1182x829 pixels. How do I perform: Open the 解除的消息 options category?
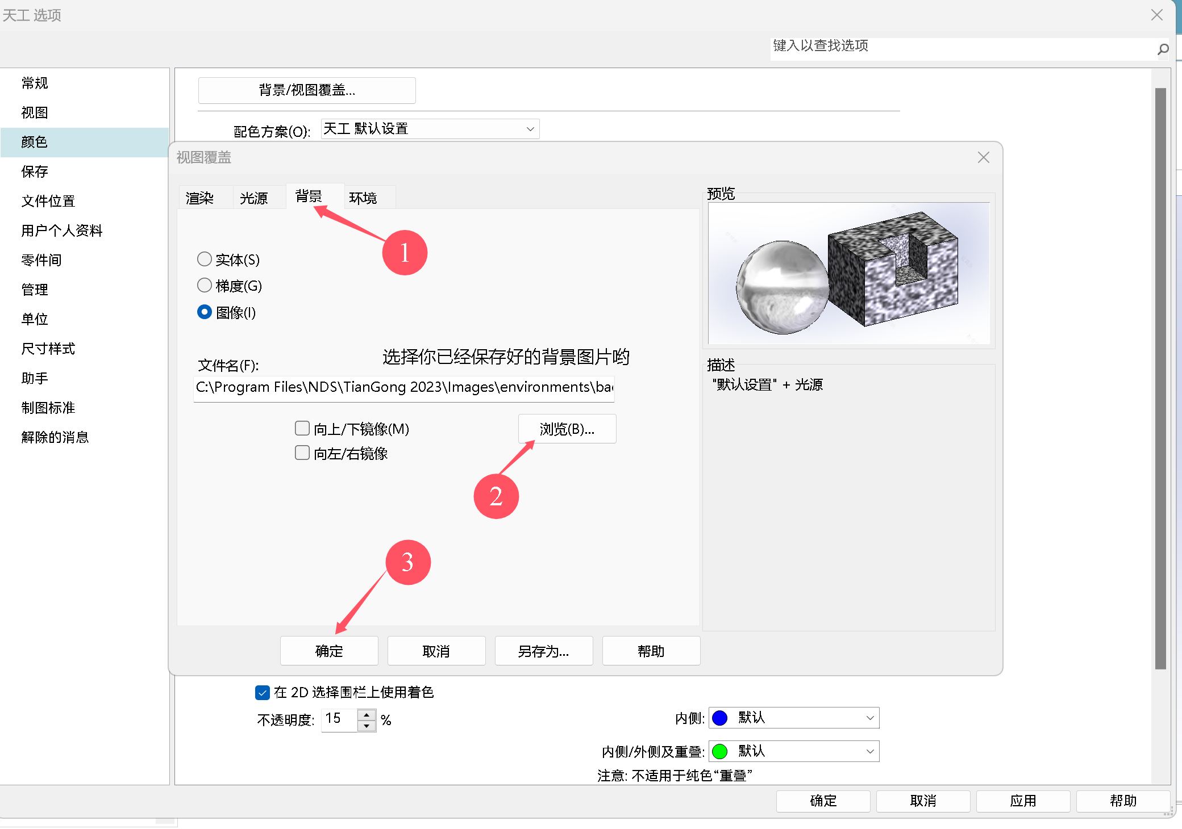tap(85, 437)
